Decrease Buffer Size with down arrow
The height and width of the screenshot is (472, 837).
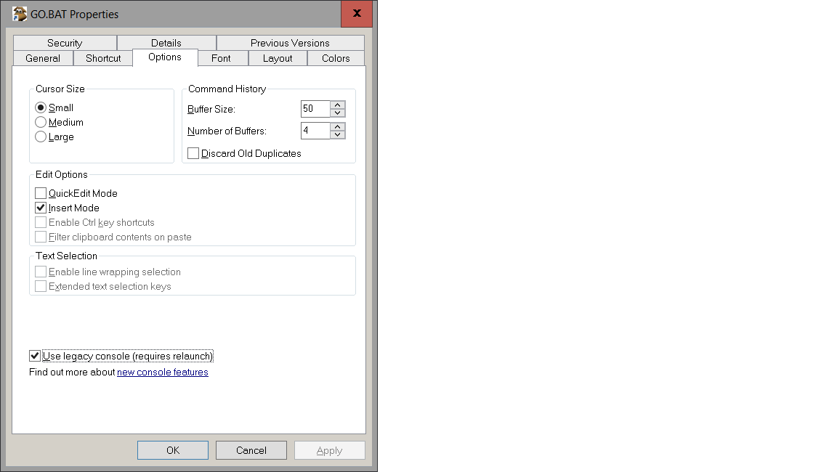337,113
